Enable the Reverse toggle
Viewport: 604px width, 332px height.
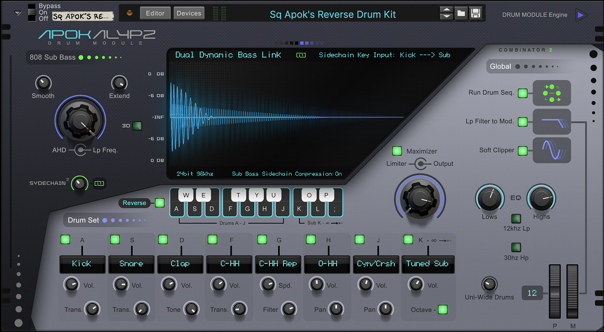click(x=159, y=203)
